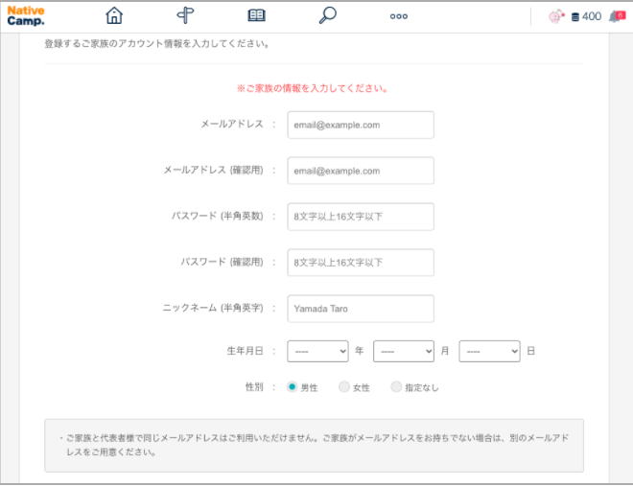The height and width of the screenshot is (486, 633).
Task: Focus the メールアドレス input field
Action: [x=361, y=125]
